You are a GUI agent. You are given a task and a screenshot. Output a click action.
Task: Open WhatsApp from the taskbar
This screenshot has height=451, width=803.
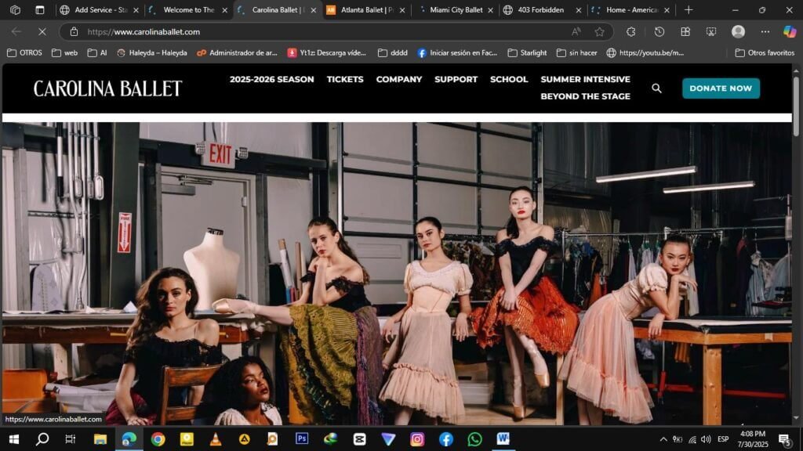(x=474, y=438)
